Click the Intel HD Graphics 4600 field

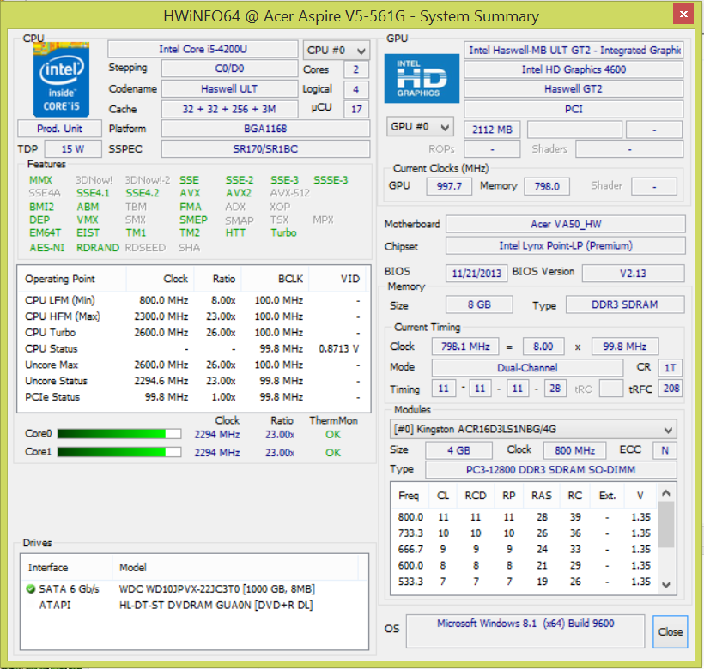pos(574,69)
